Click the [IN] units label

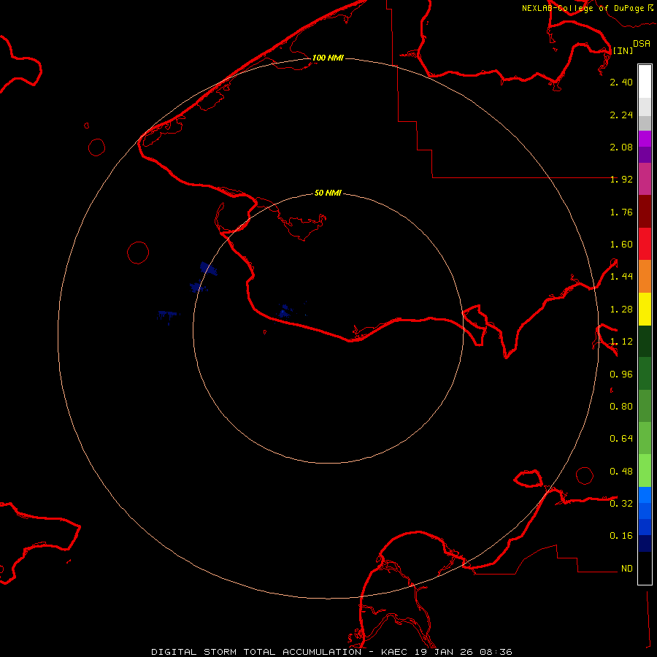(x=623, y=50)
